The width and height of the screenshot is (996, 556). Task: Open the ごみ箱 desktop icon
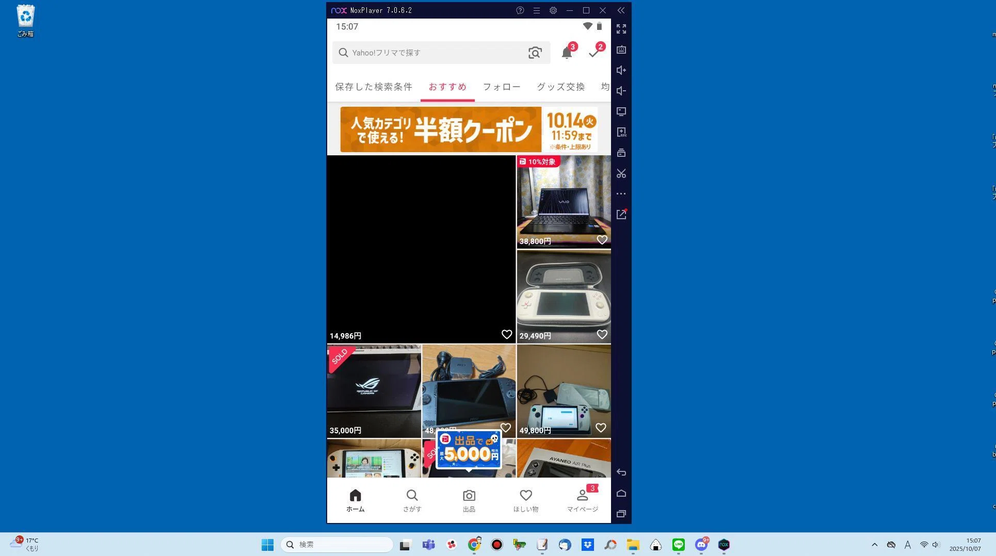coord(25,21)
